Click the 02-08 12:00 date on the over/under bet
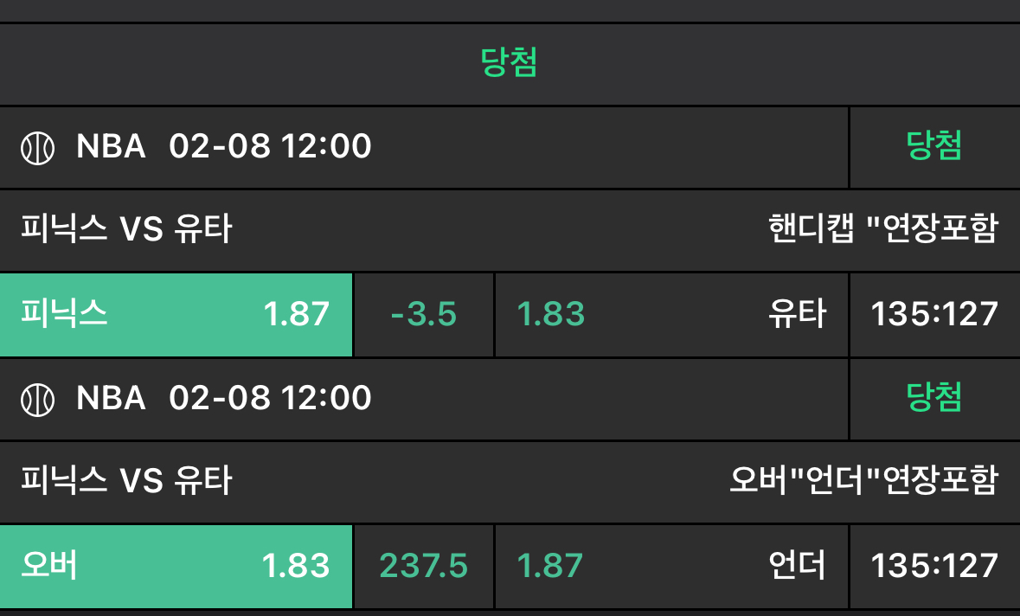Viewport: 1020px width, 616px height. click(x=270, y=398)
